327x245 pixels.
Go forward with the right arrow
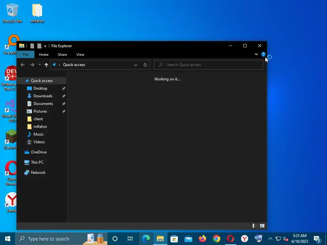(32, 65)
